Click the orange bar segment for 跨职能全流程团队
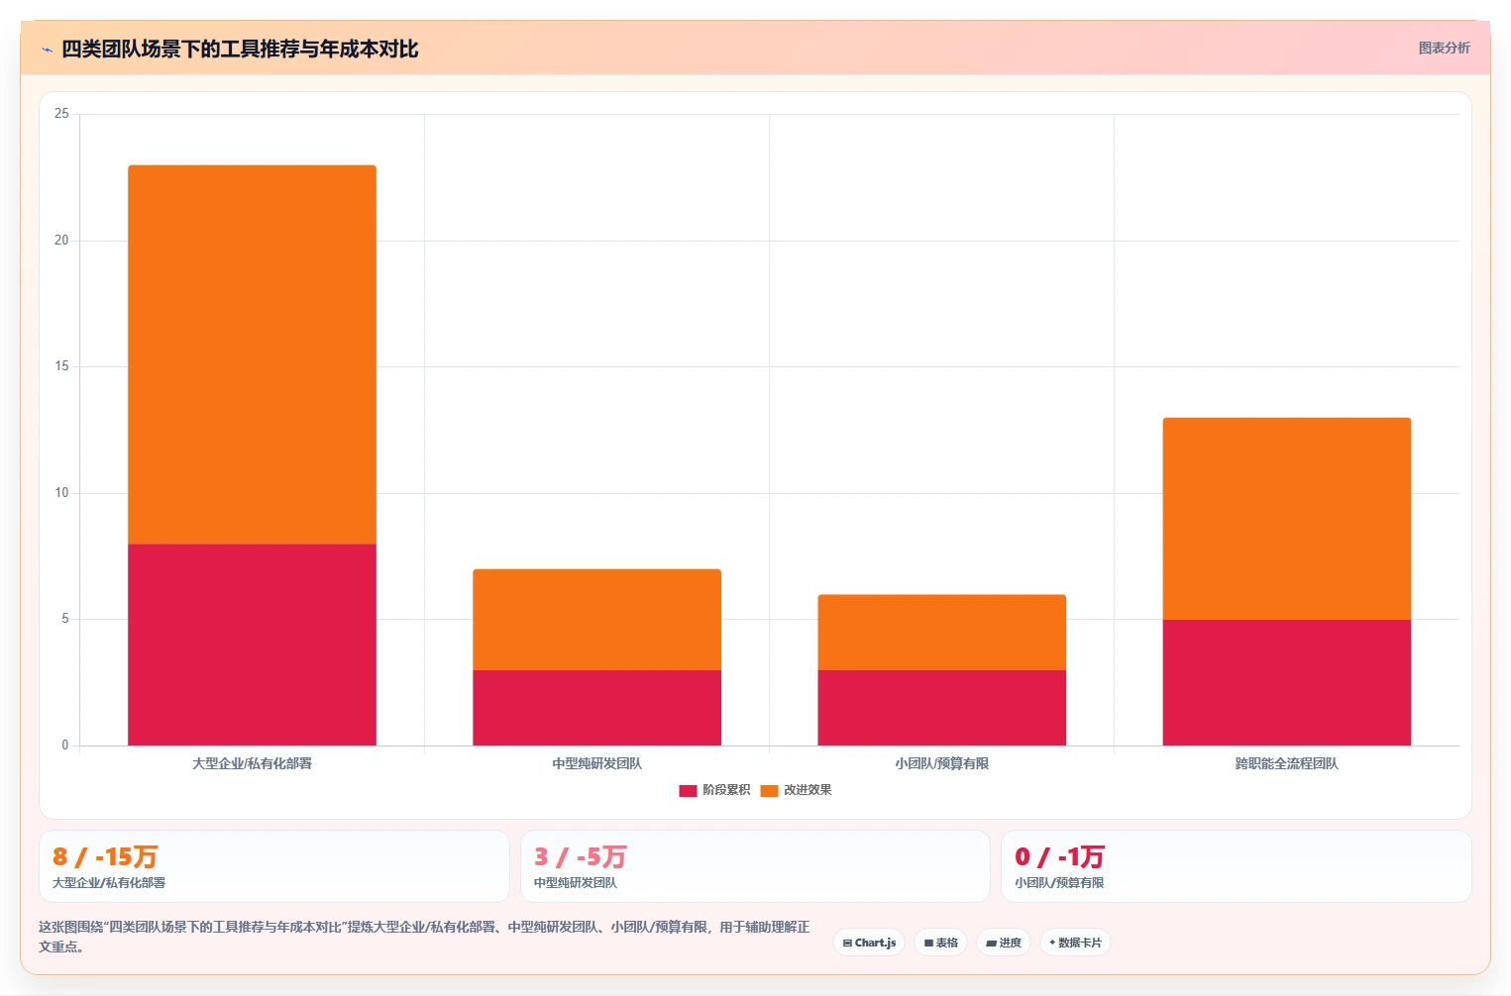 [x=1286, y=519]
